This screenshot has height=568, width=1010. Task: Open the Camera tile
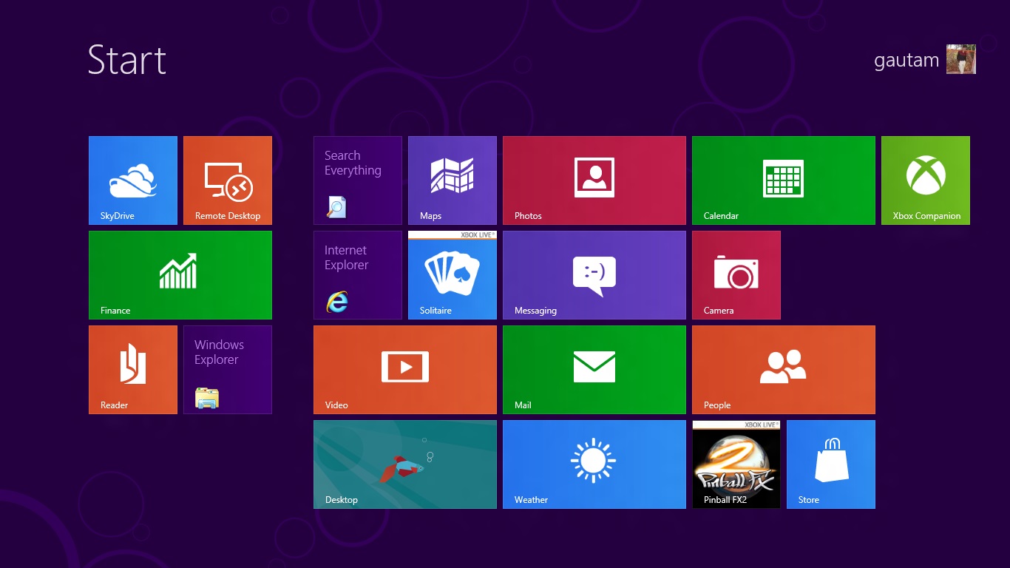point(736,275)
